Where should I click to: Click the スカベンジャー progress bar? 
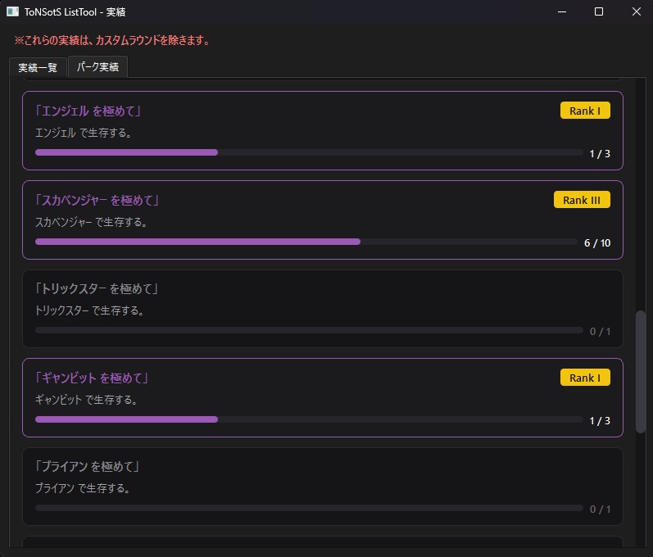(306, 242)
